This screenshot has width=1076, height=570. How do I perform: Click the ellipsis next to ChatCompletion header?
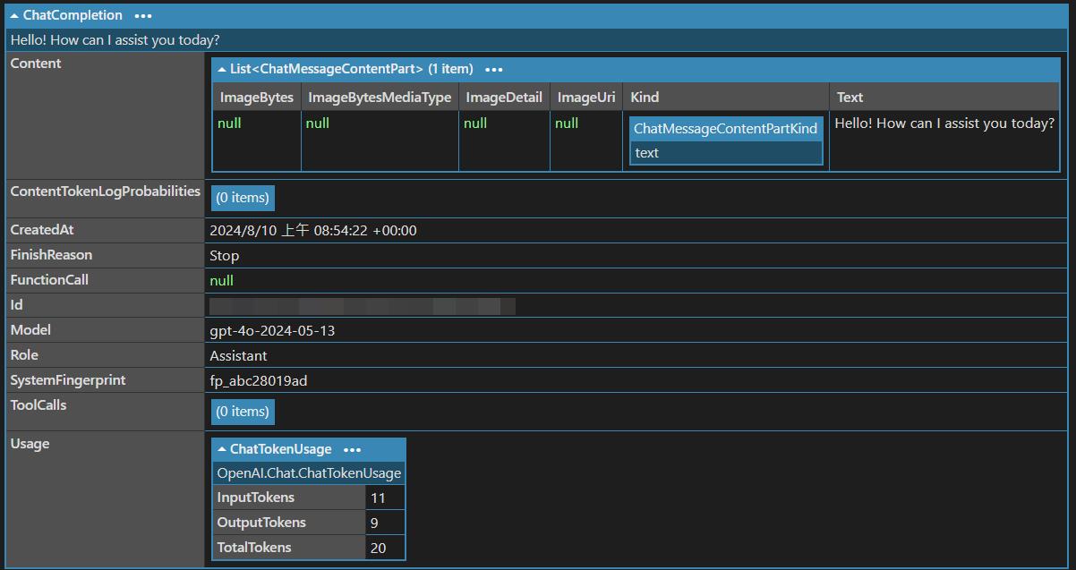tap(143, 16)
